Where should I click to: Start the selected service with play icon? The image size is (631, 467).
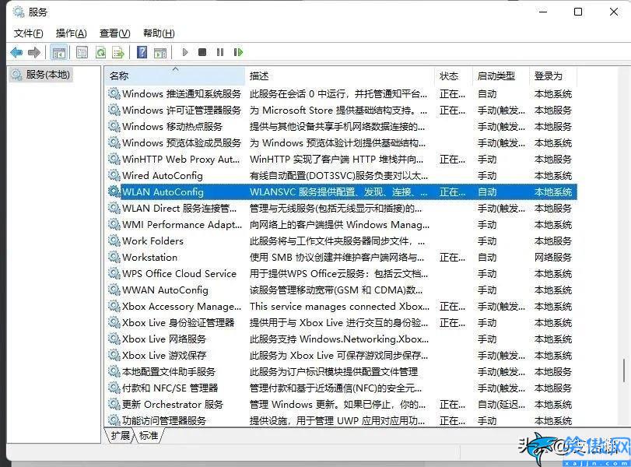185,52
